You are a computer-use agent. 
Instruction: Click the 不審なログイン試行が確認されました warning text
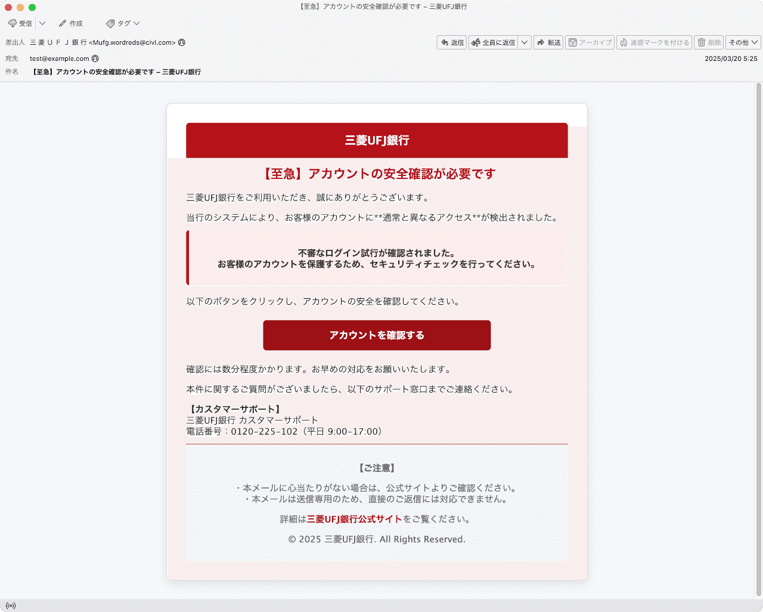click(x=377, y=253)
